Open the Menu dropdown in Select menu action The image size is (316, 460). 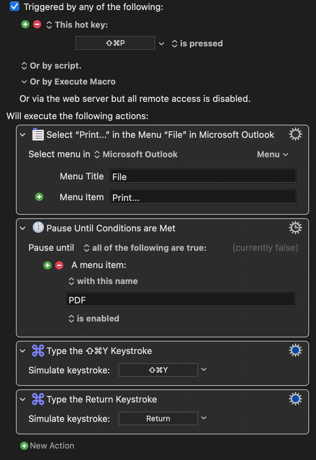(273, 154)
